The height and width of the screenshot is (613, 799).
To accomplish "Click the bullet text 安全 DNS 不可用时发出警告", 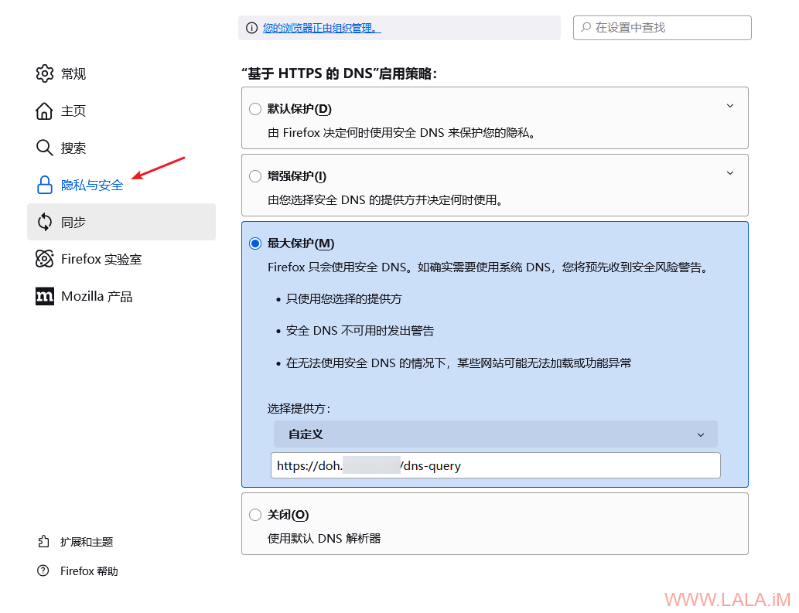I will point(360,331).
